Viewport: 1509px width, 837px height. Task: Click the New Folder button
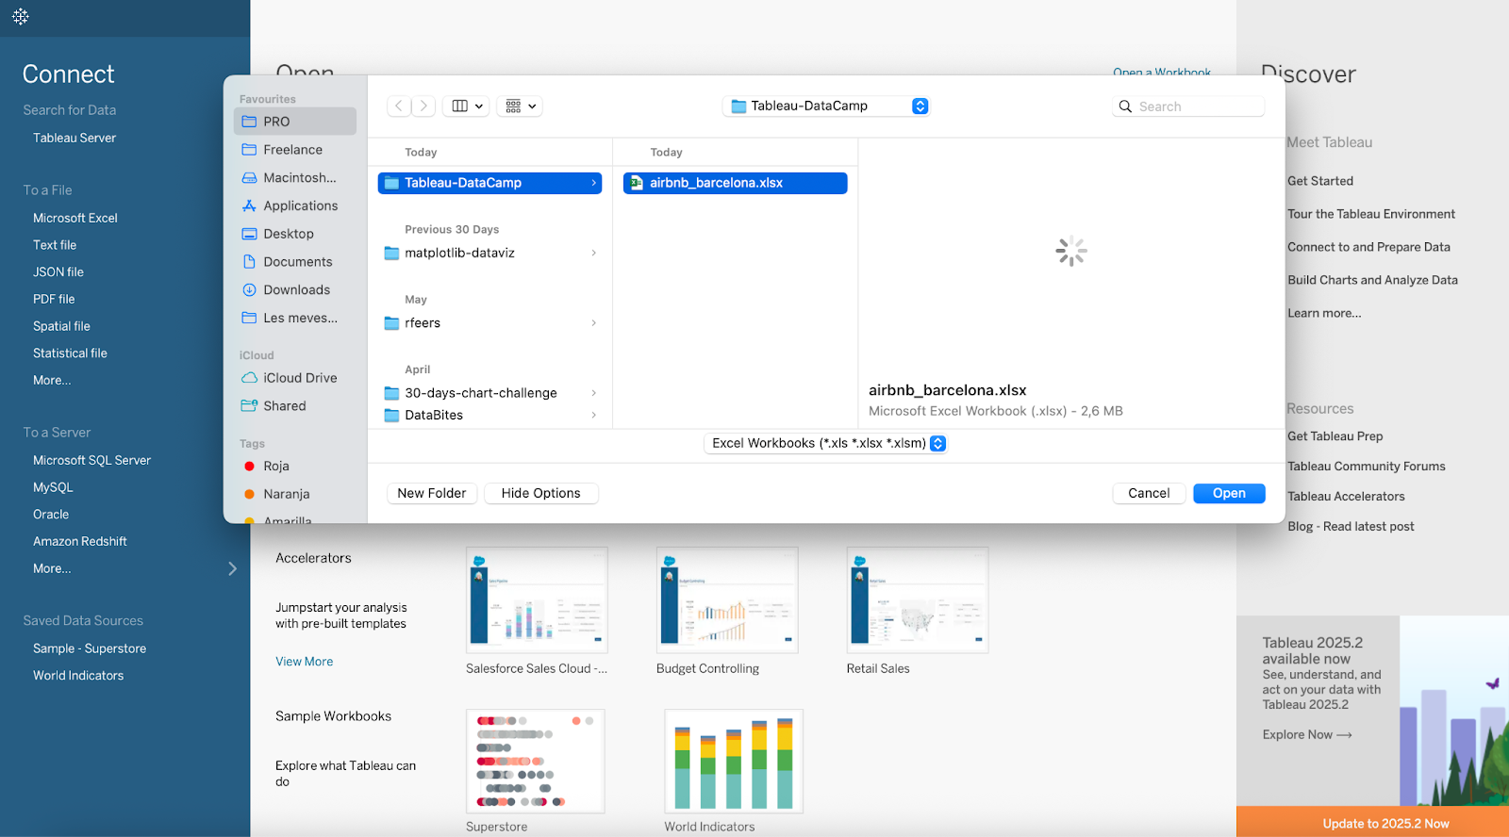click(x=432, y=494)
